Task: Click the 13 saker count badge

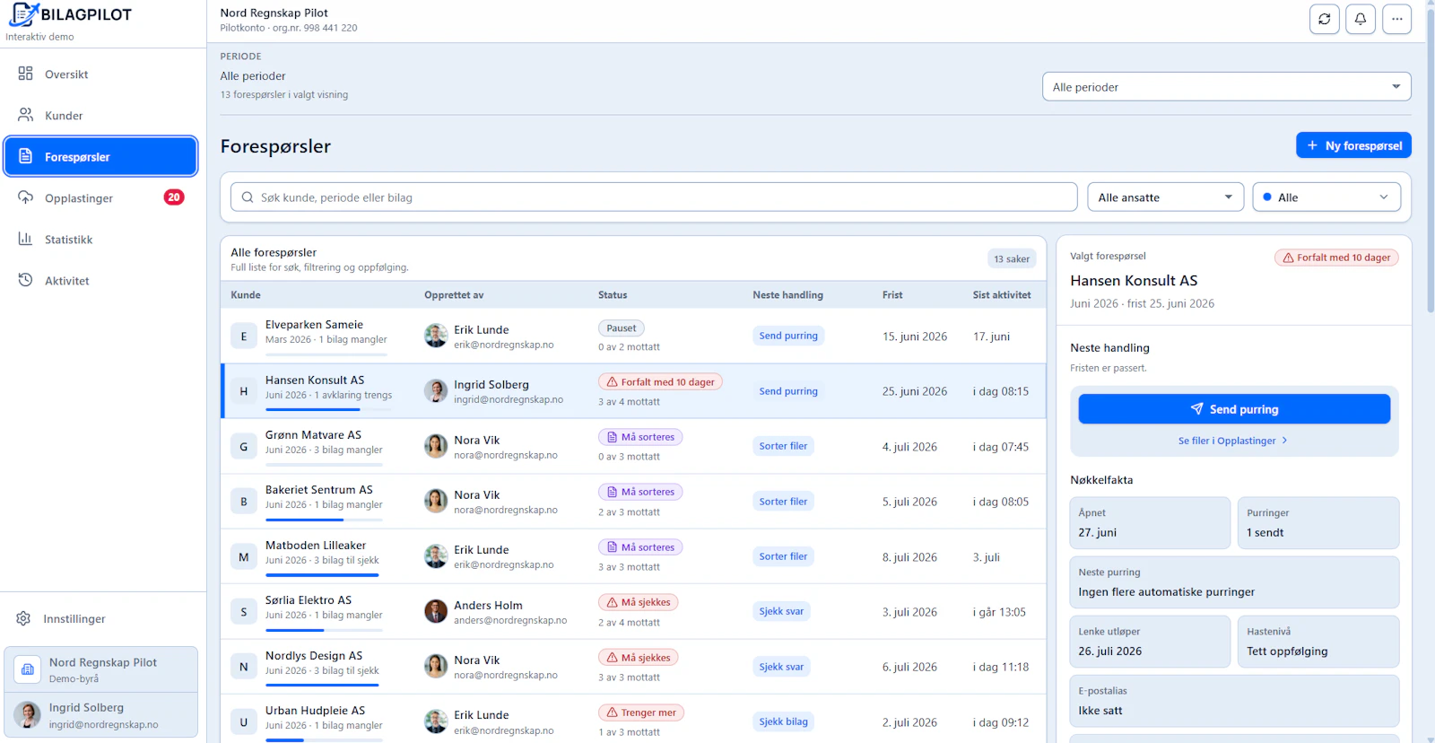Action: [1012, 258]
